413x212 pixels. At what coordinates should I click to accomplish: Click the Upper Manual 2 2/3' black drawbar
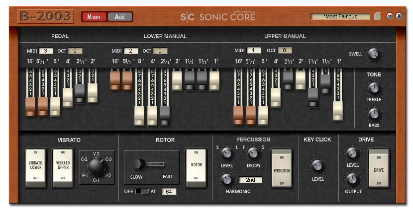coord(288,80)
